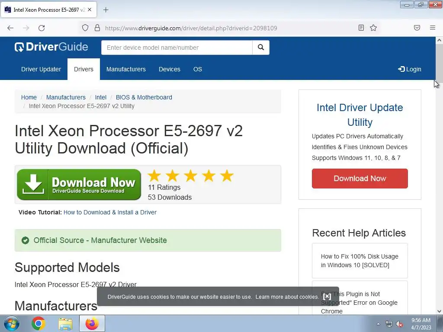Focus the device model search field
The width and height of the screenshot is (443, 332).
pos(177,48)
